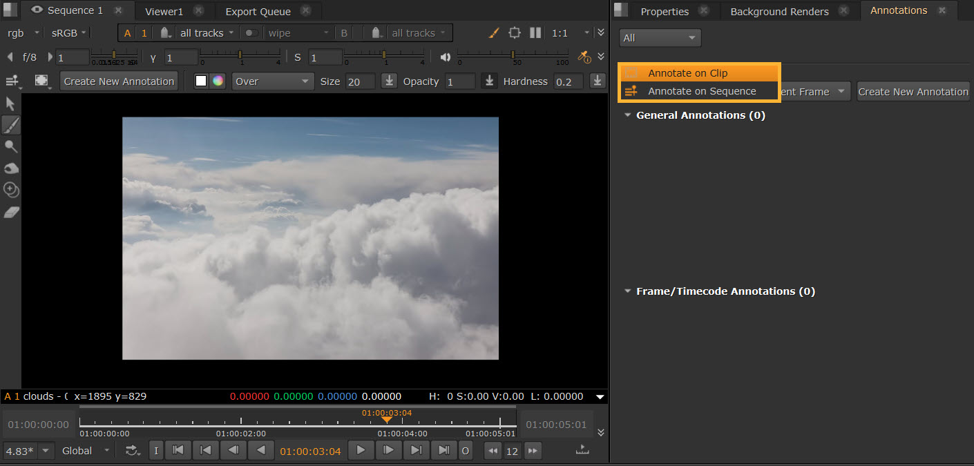974x466 pixels.
Task: Select the eraser tool in left toolbar
Action: coord(11,212)
